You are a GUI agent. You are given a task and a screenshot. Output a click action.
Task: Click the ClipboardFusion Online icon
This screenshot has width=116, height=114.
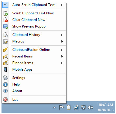tap(5, 50)
